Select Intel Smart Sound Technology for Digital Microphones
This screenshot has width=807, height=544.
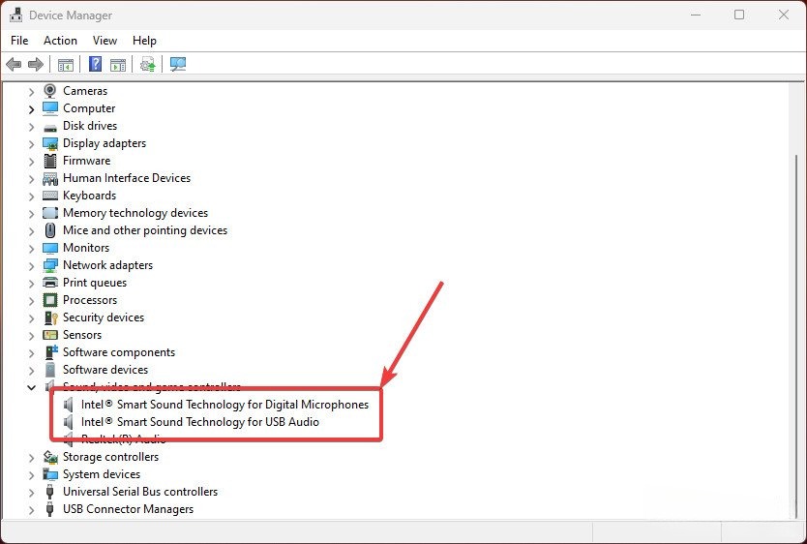tap(224, 405)
